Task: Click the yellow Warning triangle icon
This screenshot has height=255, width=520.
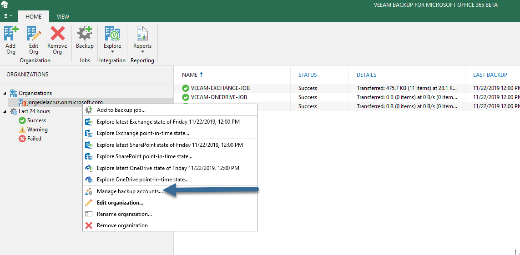Action: (22, 130)
